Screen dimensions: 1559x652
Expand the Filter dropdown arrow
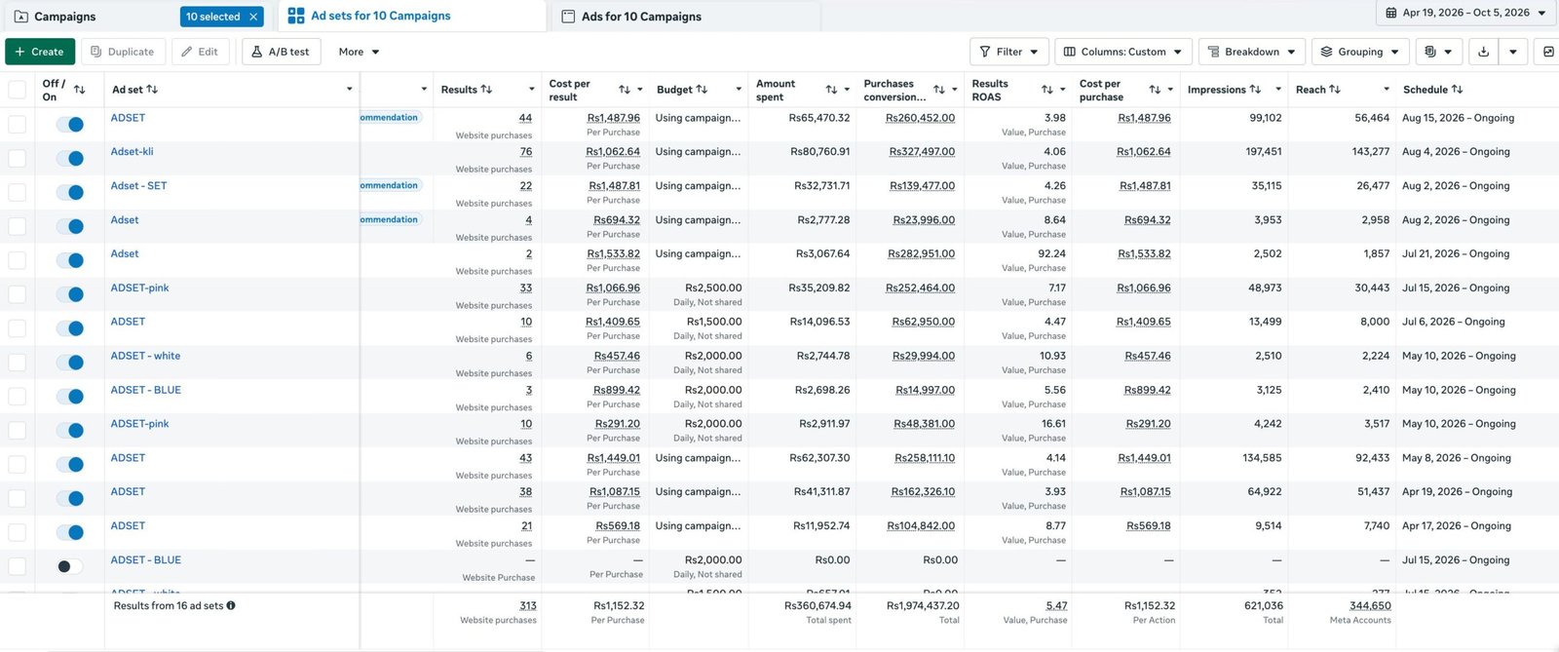click(1034, 52)
